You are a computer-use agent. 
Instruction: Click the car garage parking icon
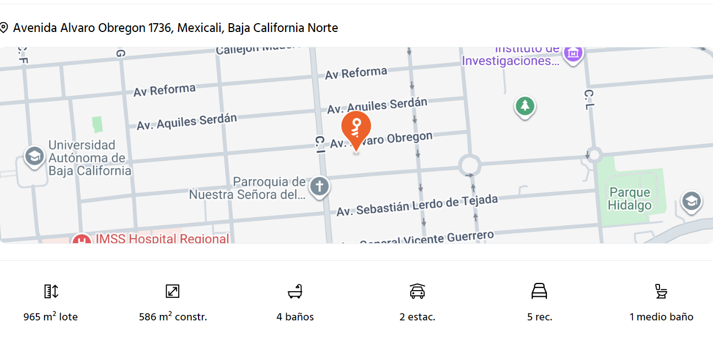coord(417,291)
